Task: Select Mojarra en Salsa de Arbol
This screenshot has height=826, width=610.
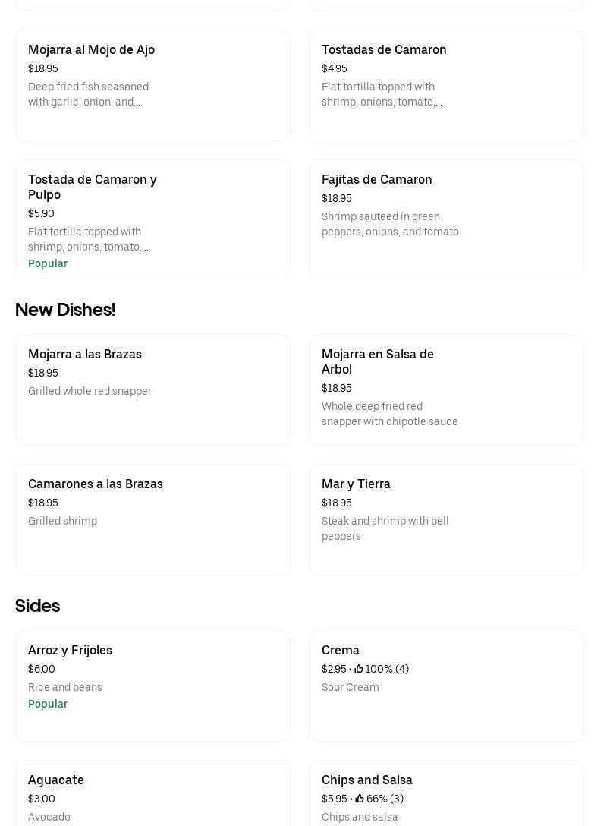Action: (x=377, y=361)
